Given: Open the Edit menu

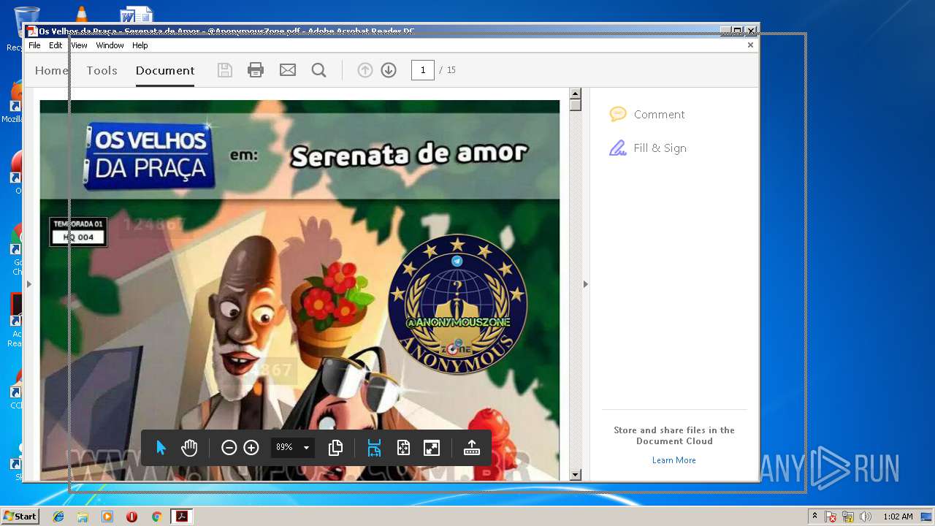Looking at the screenshot, I should [x=56, y=45].
